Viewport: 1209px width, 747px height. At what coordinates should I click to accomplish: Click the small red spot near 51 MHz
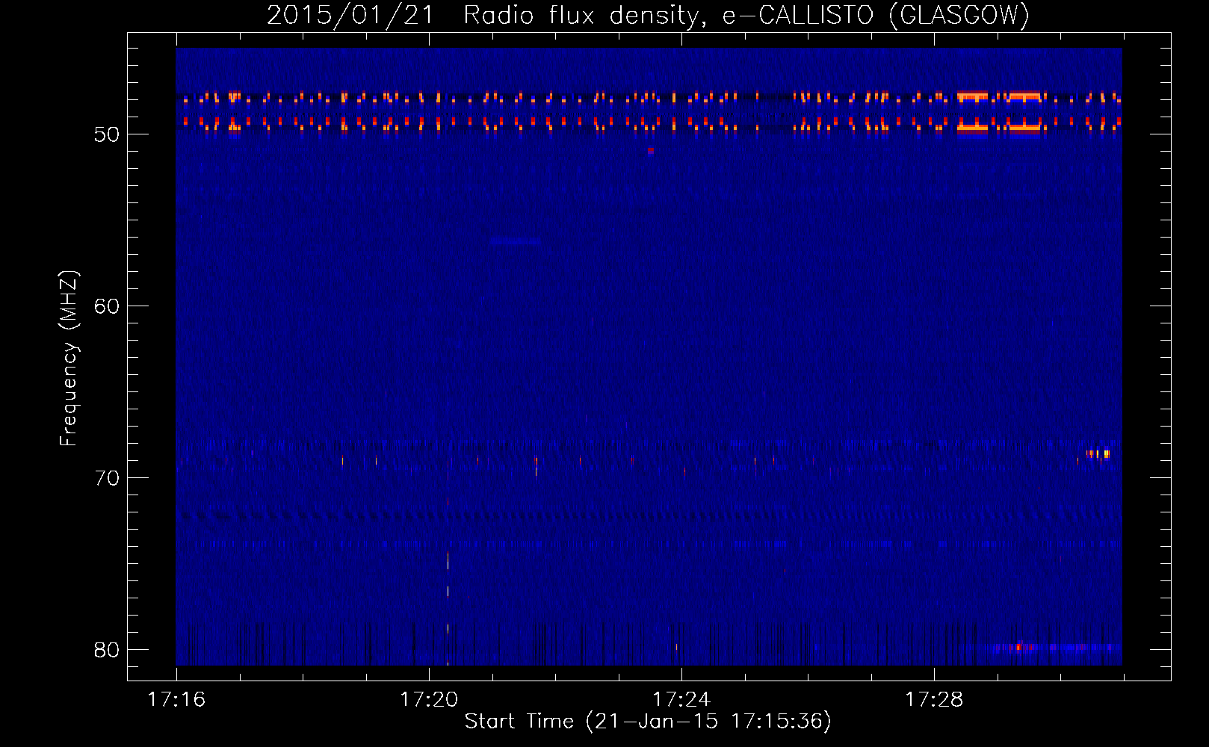pyautogui.click(x=651, y=151)
